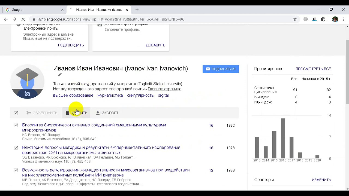Image resolution: width=349 pixels, height=196 pixels.
Task: Click the page's vertical scrollbar thumb
Action: [x=347, y=72]
